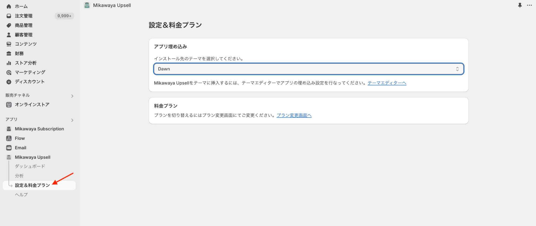
Task: Open ディスカウント menu item
Action: tap(30, 82)
